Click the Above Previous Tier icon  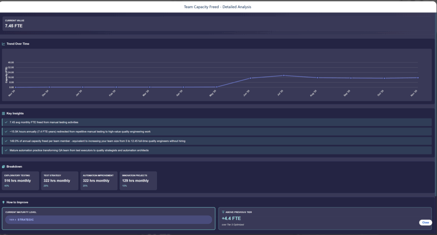223,212
